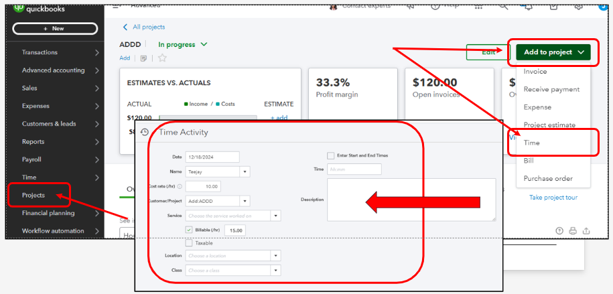Screen dimensions: 613x294
Task: Open the Customer/Project dropdown arrow
Action: pos(245,201)
